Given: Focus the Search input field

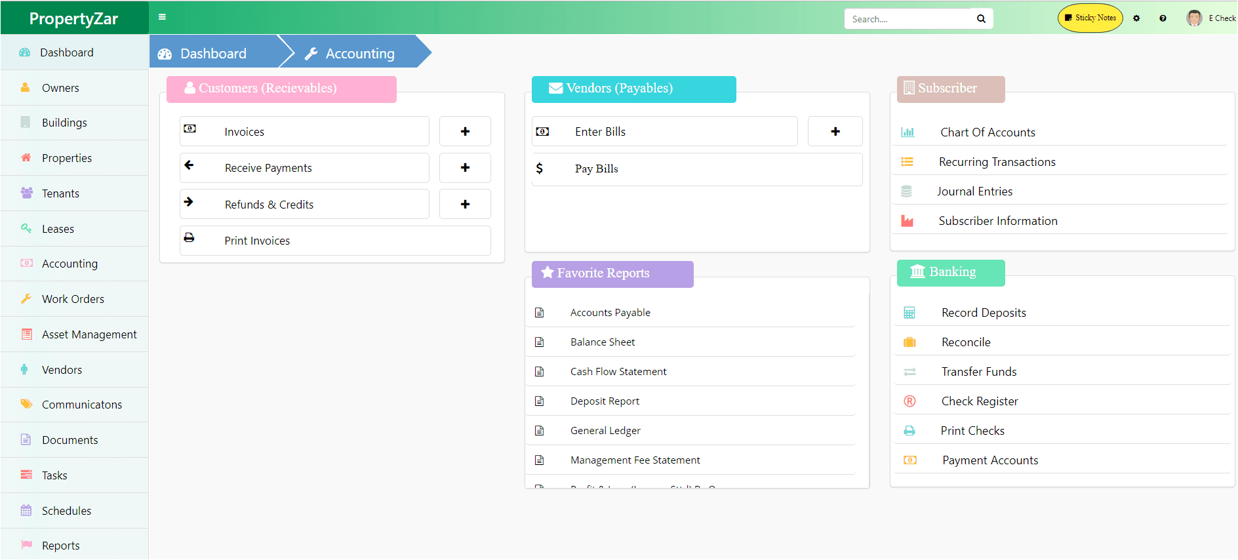Looking at the screenshot, I should 908,19.
